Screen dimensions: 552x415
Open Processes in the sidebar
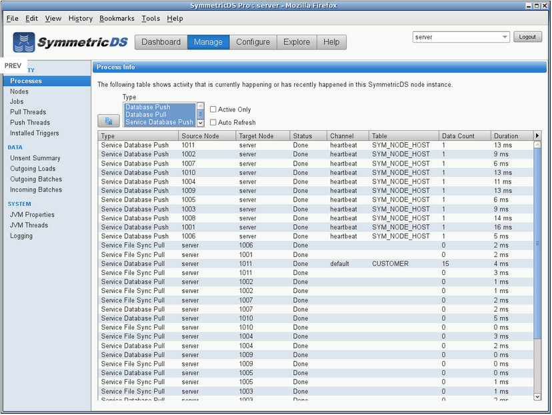47,81
